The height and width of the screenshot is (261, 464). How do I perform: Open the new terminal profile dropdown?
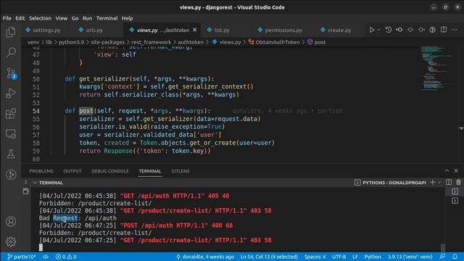439,182
